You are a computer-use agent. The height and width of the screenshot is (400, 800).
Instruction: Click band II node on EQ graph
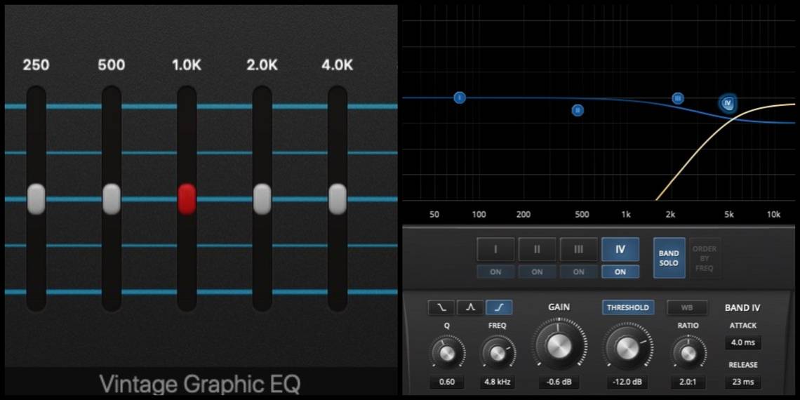tap(578, 109)
